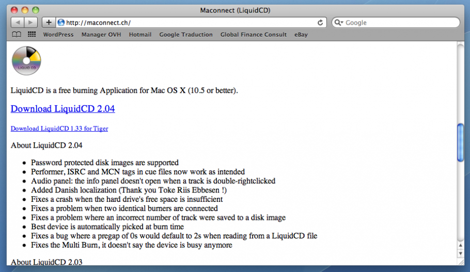Viewport: 470px width, 272px height.
Task: Click 'Fixes a problem when two identical burners' line
Action: [124, 209]
